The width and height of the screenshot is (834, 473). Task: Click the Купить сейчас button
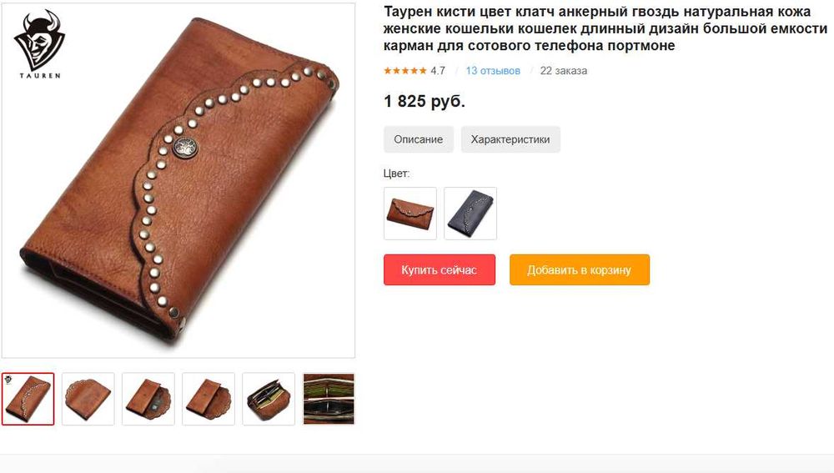[440, 269]
